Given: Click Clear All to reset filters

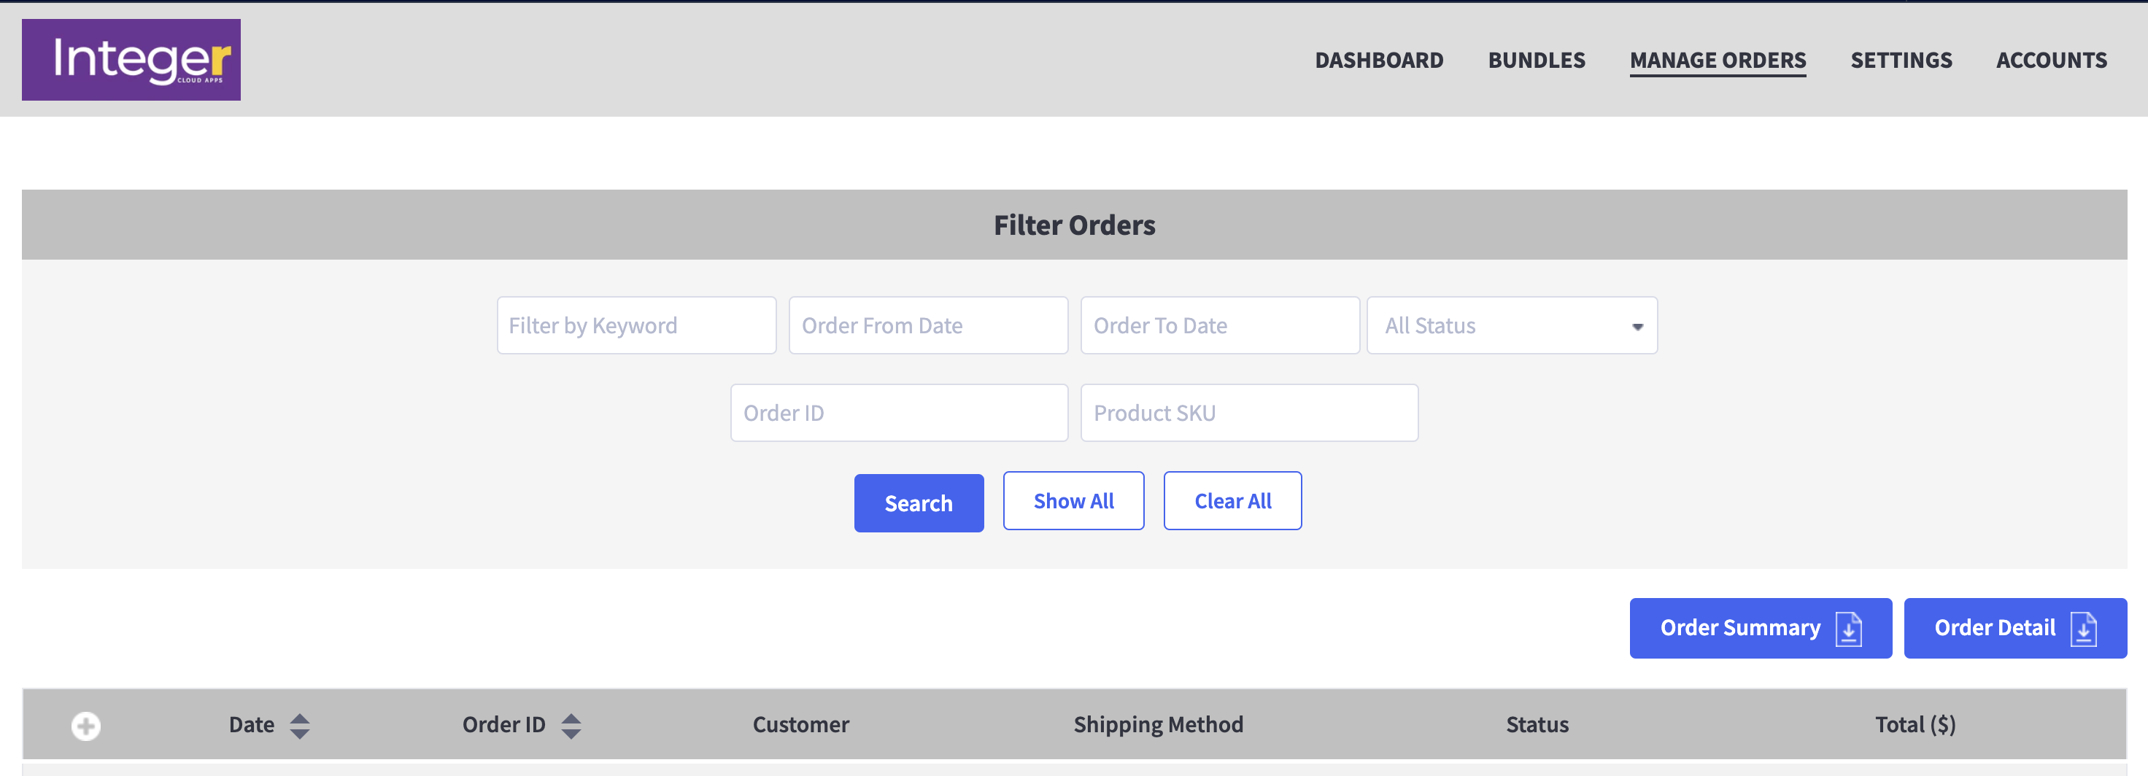Looking at the screenshot, I should click(1232, 500).
